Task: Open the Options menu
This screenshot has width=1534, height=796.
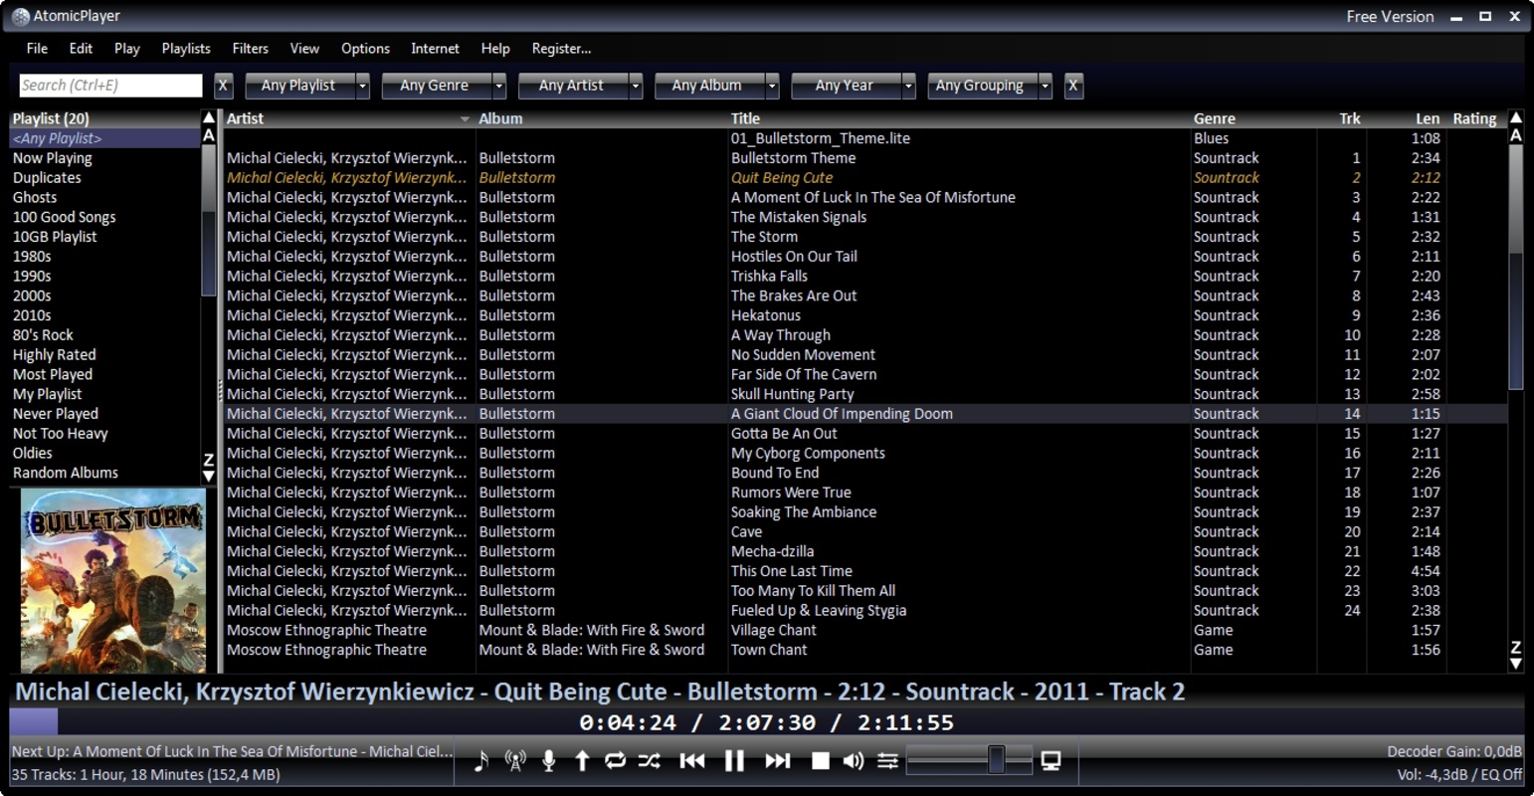Action: pyautogui.click(x=365, y=48)
